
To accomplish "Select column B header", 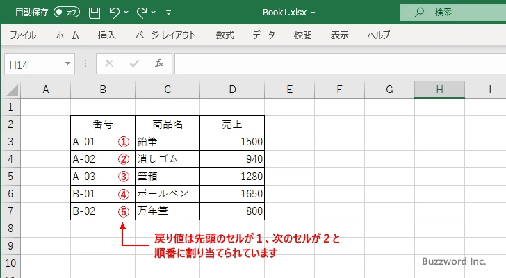I will [103, 90].
